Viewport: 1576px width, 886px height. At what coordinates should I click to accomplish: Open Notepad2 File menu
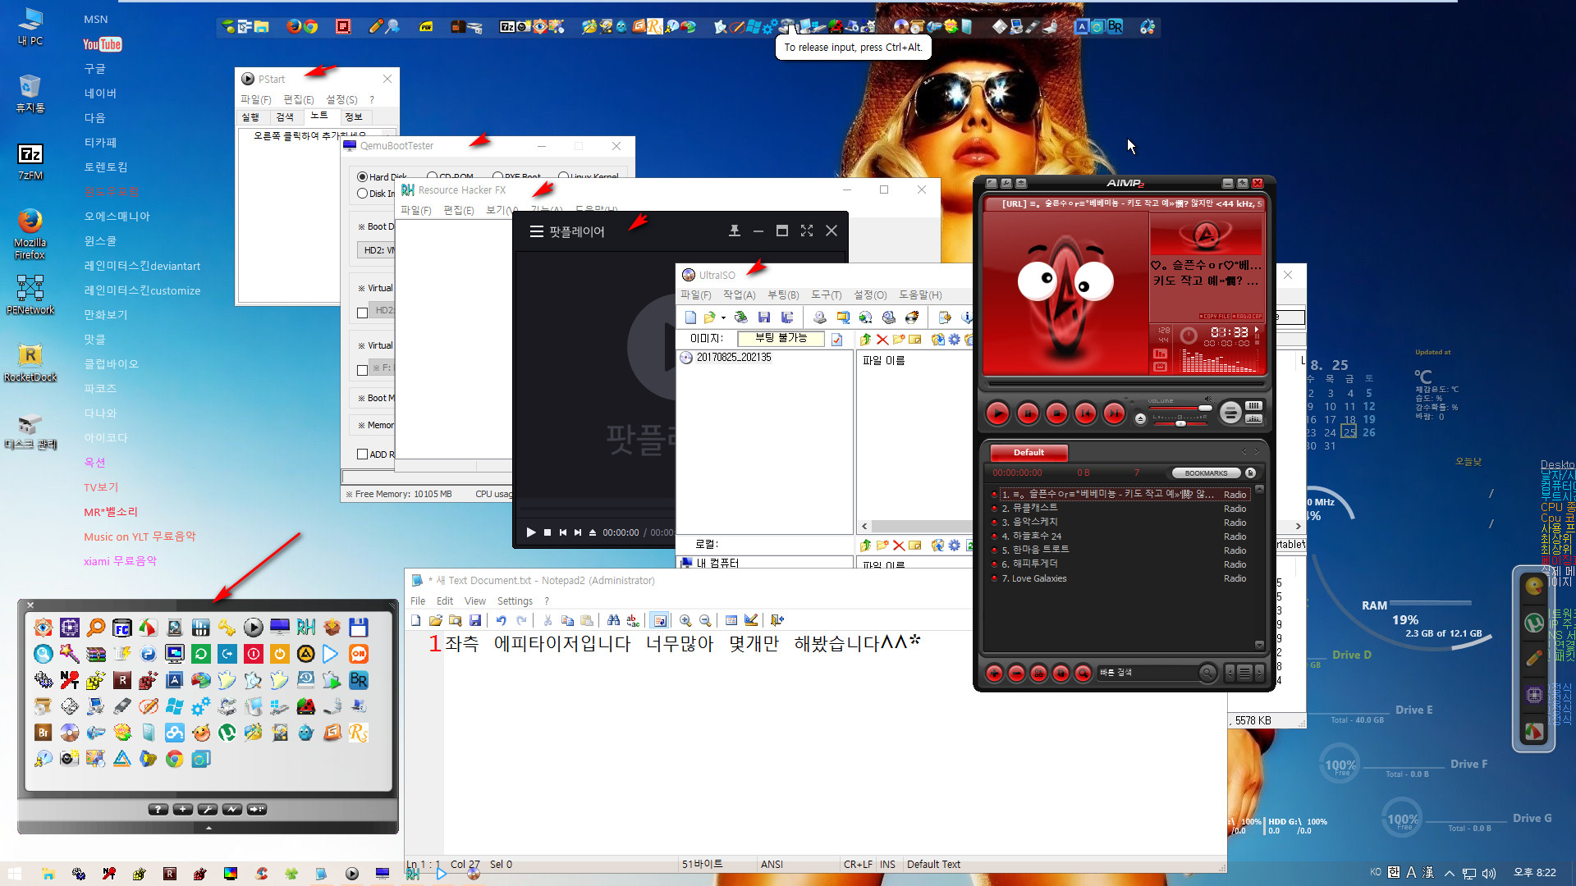point(418,601)
